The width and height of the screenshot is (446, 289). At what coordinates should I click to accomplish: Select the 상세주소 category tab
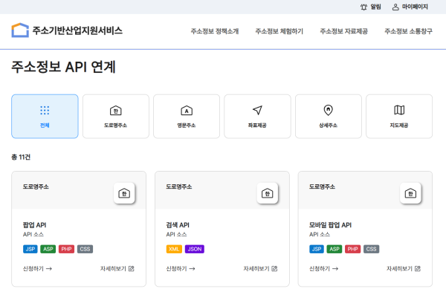click(x=329, y=116)
